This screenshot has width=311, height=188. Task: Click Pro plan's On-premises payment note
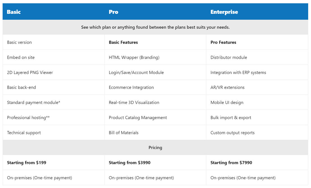141,178
